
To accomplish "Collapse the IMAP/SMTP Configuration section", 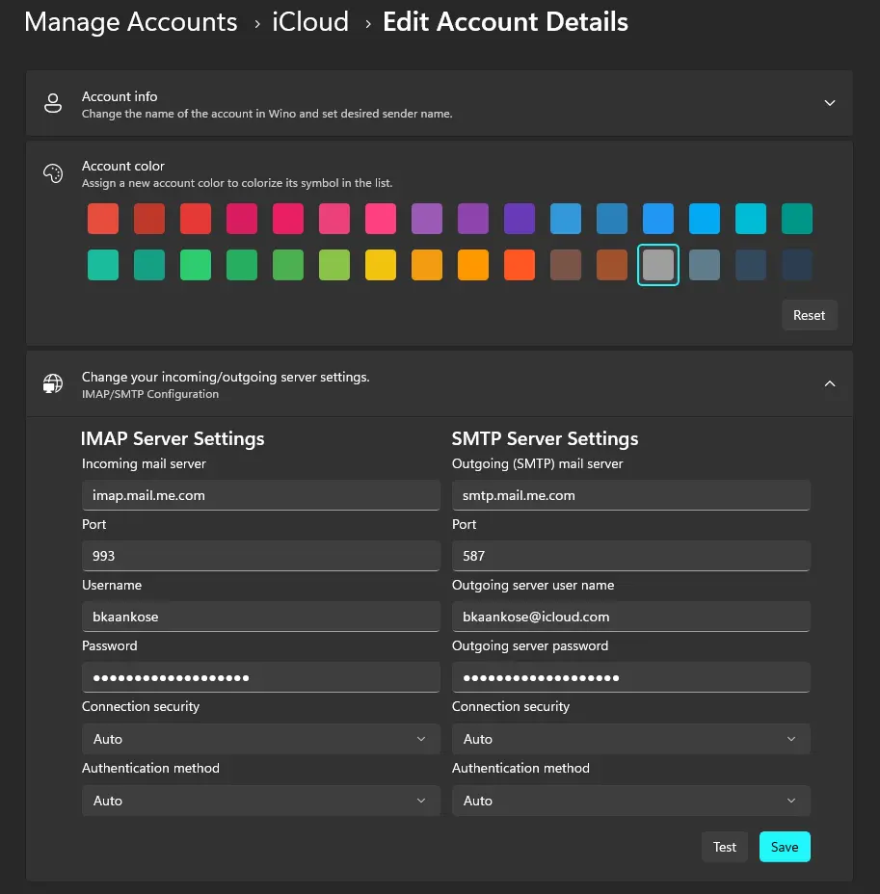I will (829, 383).
